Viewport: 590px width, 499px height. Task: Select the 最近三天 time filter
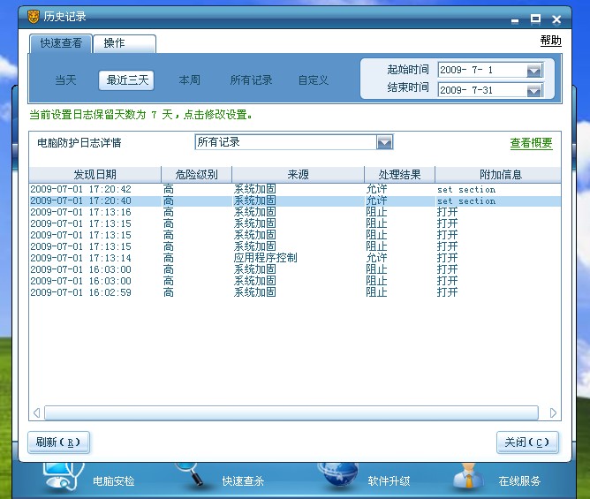pyautogui.click(x=126, y=80)
